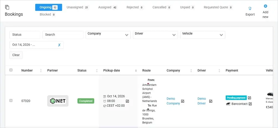278x128 pixels.
Task: Switch to the Rejected tab
Action: [x=135, y=7]
